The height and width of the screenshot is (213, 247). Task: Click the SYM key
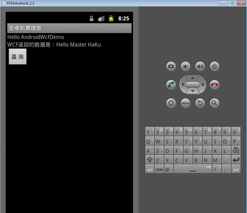[159, 168]
